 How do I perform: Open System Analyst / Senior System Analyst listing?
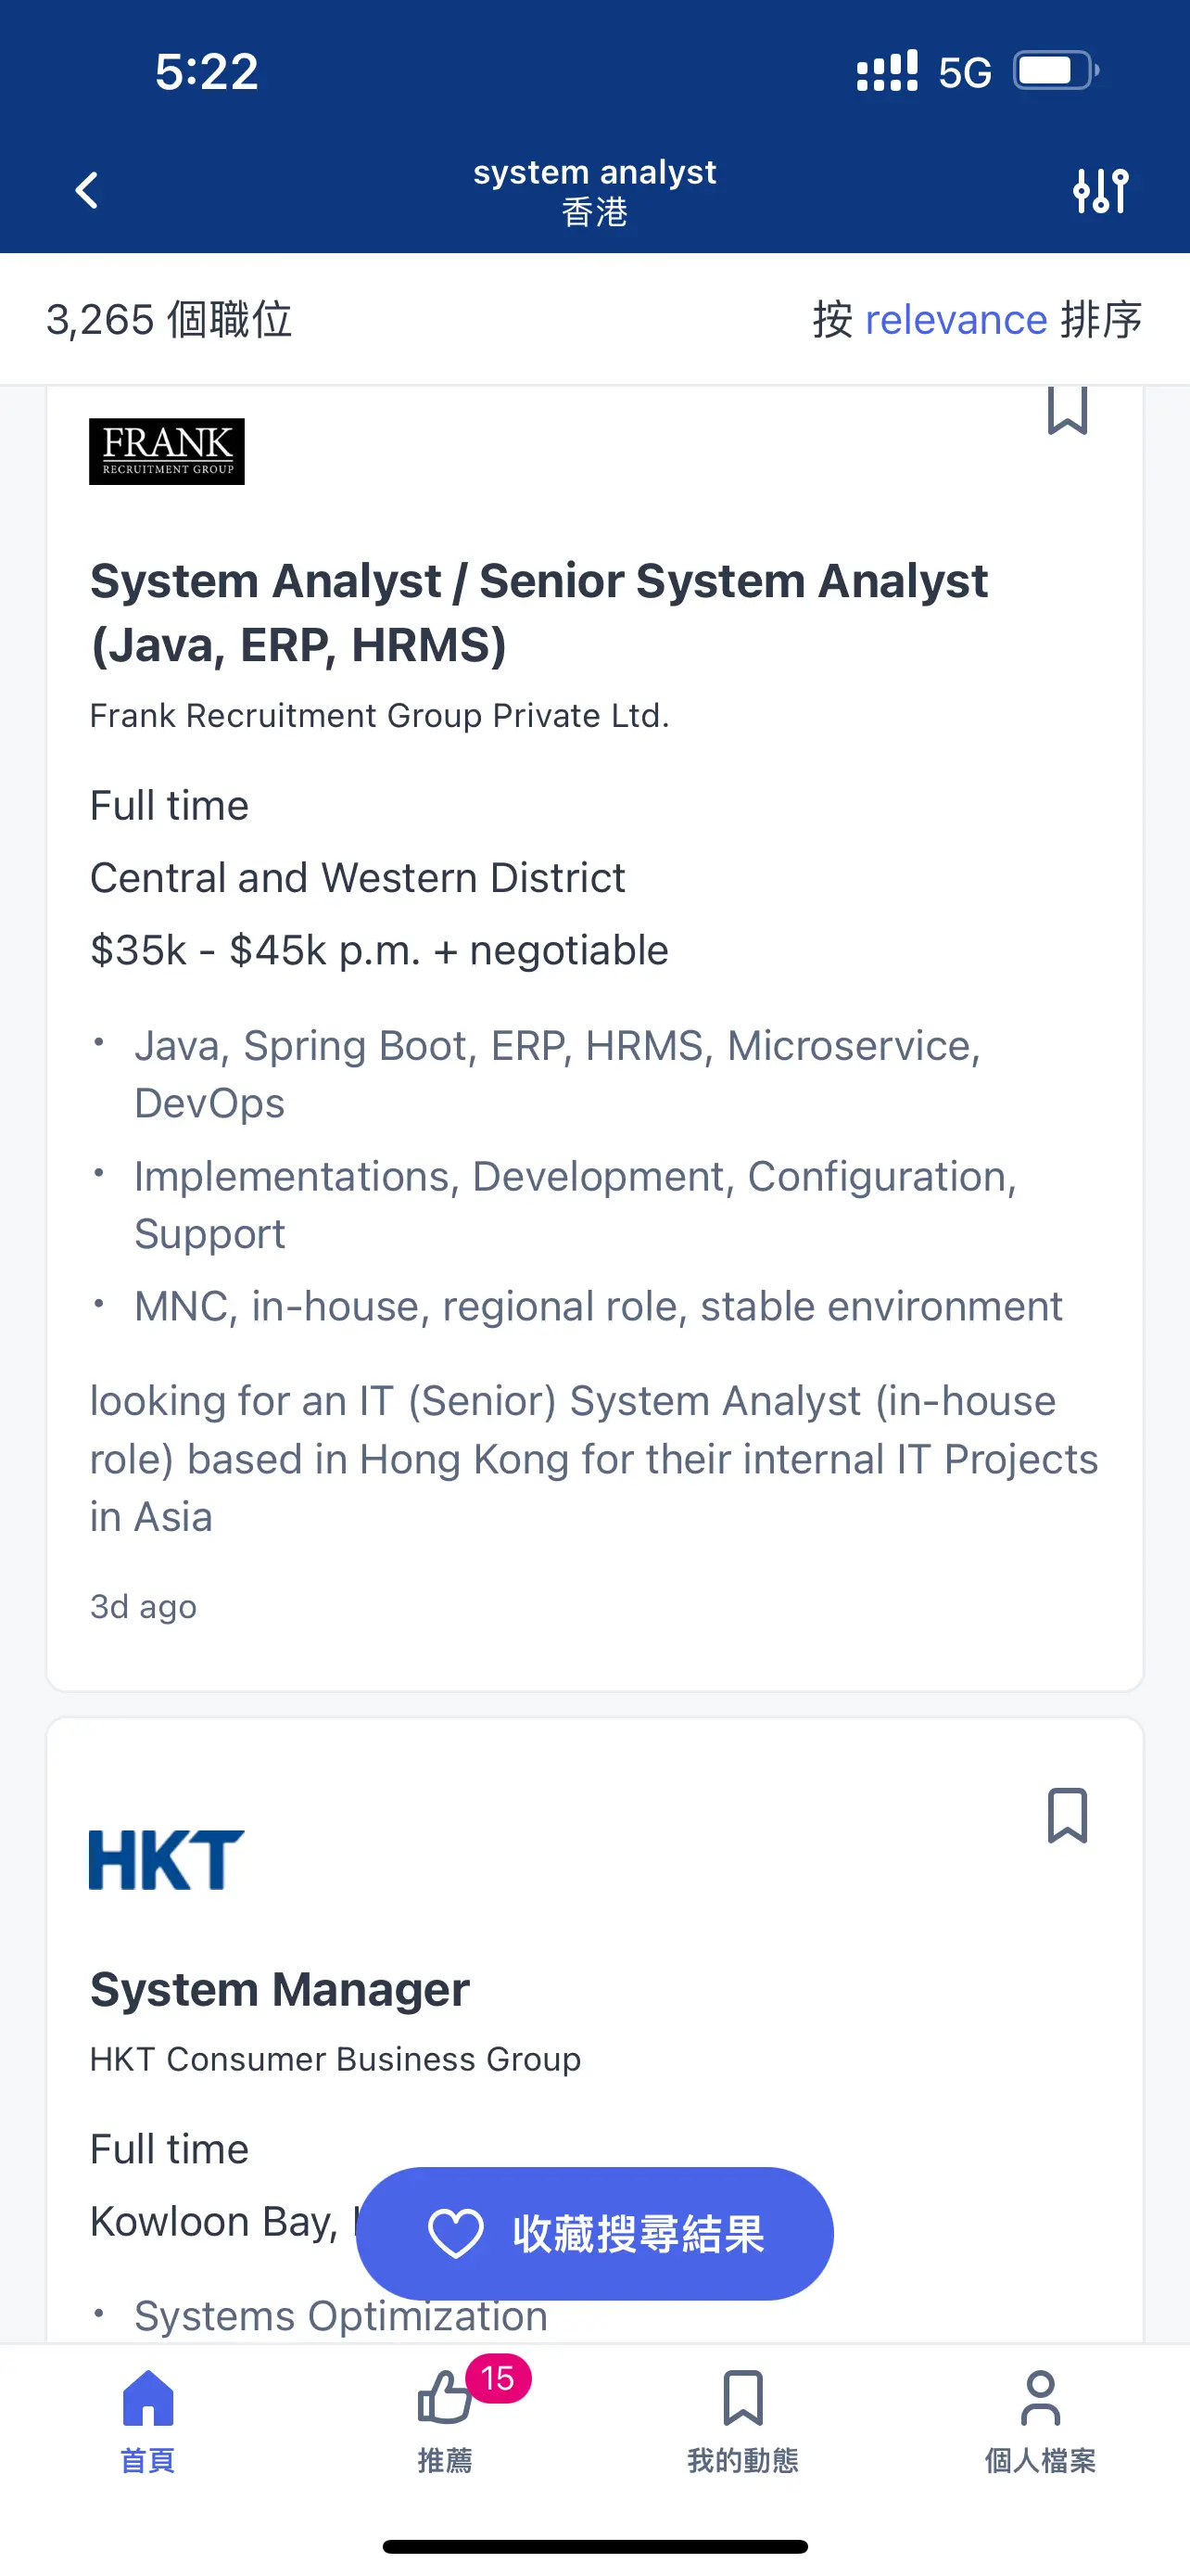(539, 612)
